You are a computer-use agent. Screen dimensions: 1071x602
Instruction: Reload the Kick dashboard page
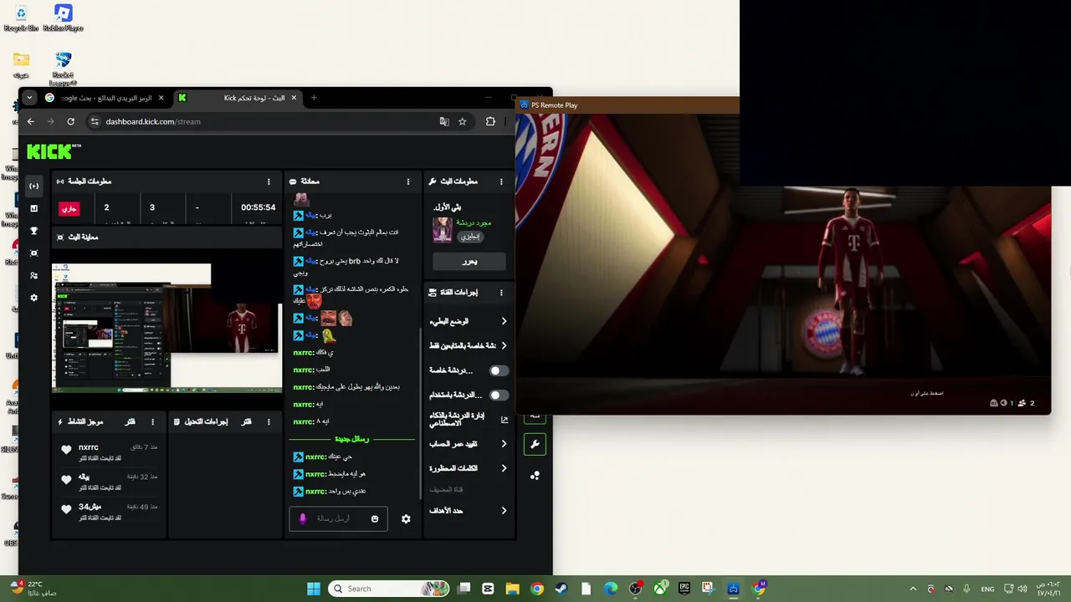(70, 121)
